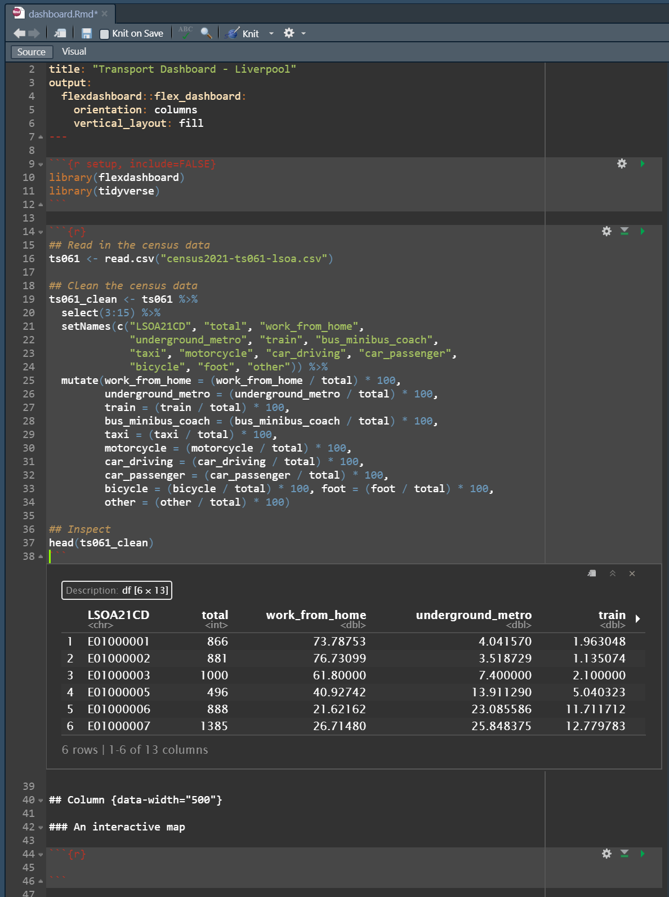
Task: Select Source editor mode
Action: click(32, 52)
